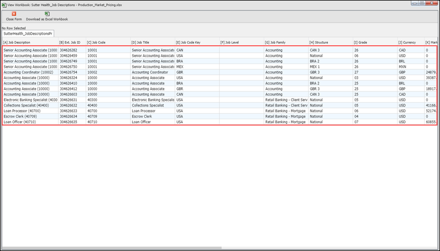Click the Escrow Clerk job title cell
This screenshot has height=251, width=440.
tap(153, 116)
